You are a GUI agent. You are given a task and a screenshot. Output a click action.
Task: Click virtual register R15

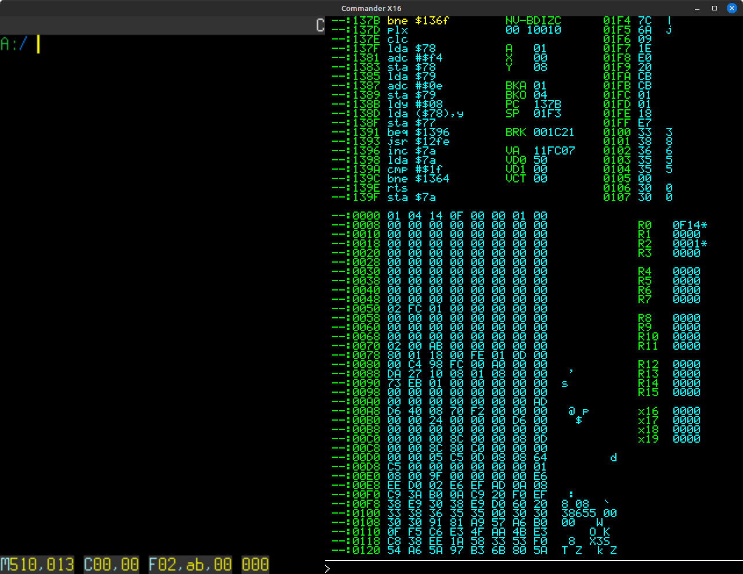[669, 393]
